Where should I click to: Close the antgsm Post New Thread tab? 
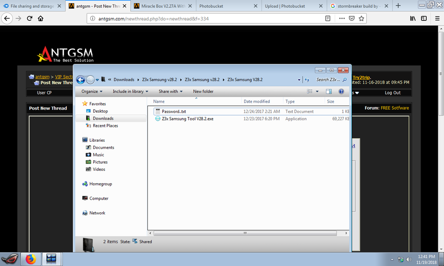click(x=124, y=6)
